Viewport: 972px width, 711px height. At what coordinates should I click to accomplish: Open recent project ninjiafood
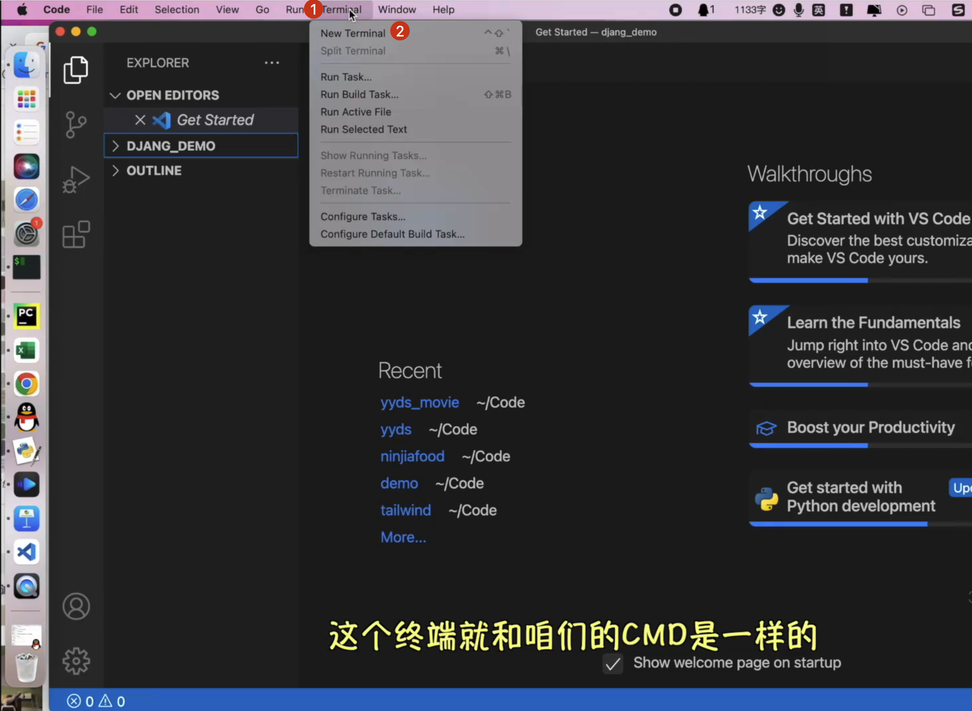(412, 456)
